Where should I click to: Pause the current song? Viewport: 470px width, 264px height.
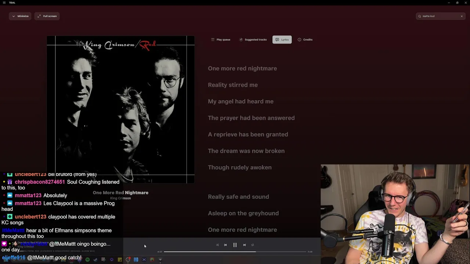coord(235,245)
